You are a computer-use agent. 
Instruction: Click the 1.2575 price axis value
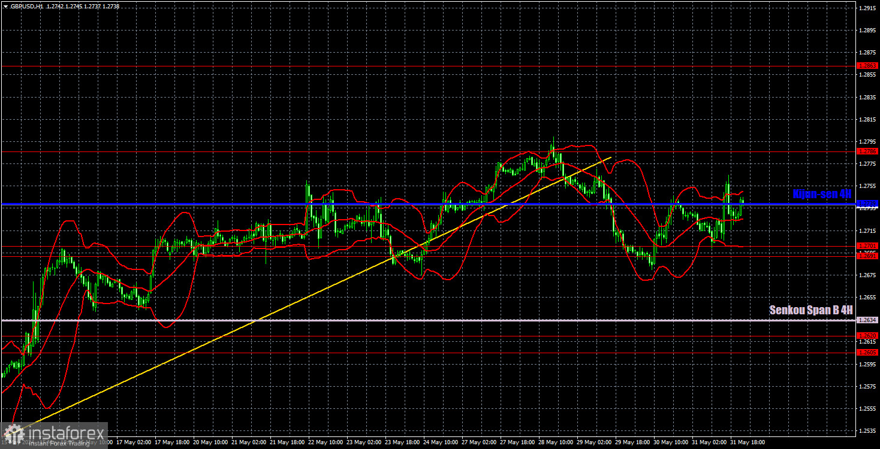point(867,387)
